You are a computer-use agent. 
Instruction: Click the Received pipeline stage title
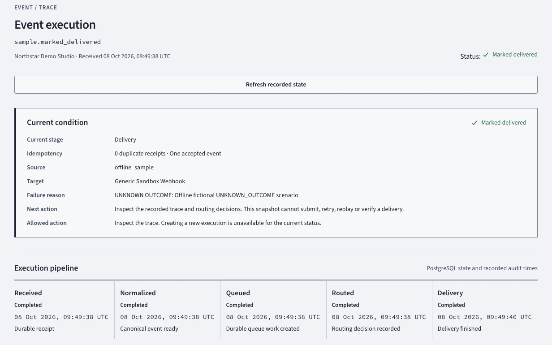pyautogui.click(x=28, y=293)
